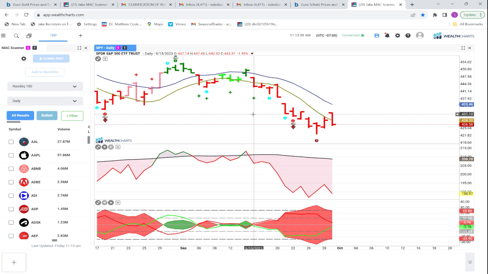488x274 pixels.
Task: Add a new widget with bottom plus tile
Action: pyautogui.click(x=14, y=262)
